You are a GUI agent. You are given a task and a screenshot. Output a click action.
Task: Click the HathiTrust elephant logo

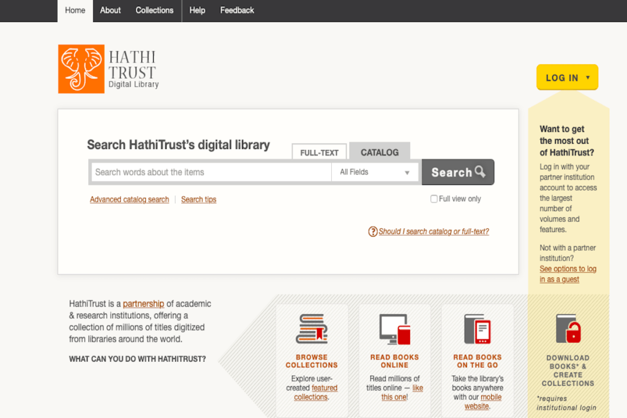[81, 69]
